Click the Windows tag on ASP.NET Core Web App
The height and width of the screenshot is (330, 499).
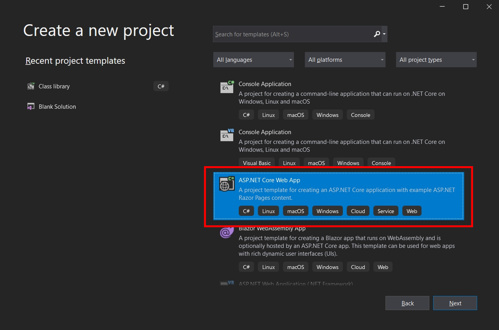[328, 211]
